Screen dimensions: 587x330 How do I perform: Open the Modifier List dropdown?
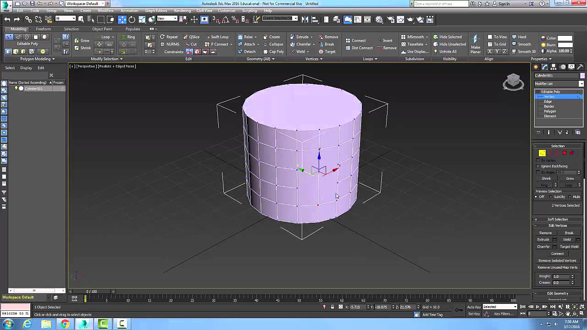tap(559, 83)
